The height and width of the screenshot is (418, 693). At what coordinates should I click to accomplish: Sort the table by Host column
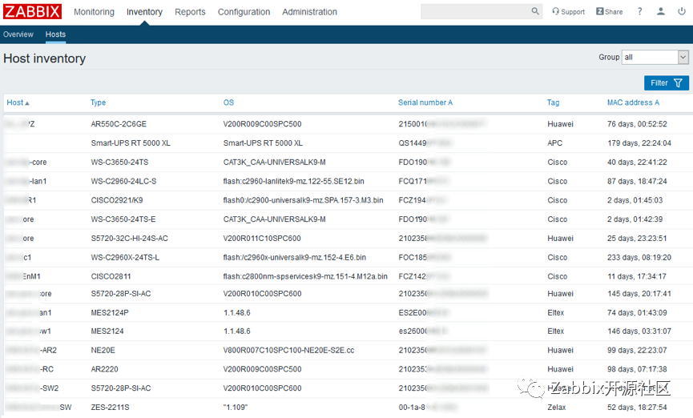[18, 102]
